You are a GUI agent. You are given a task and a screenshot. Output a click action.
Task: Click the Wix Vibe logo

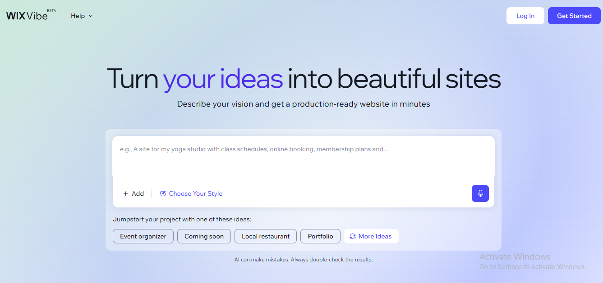27,16
